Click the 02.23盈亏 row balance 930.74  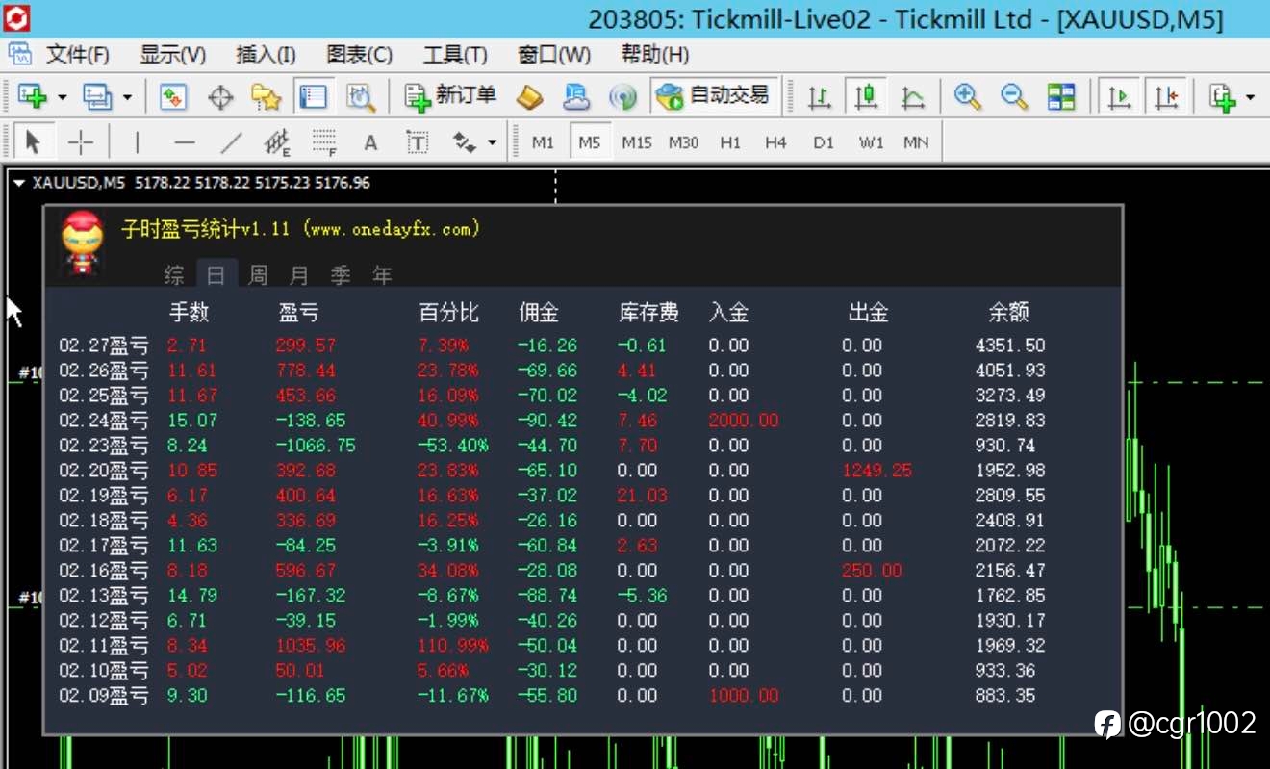click(1005, 446)
